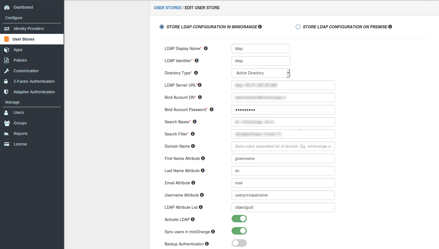The height and width of the screenshot is (249, 439).
Task: Open the Directory Type dropdown
Action: [261, 73]
